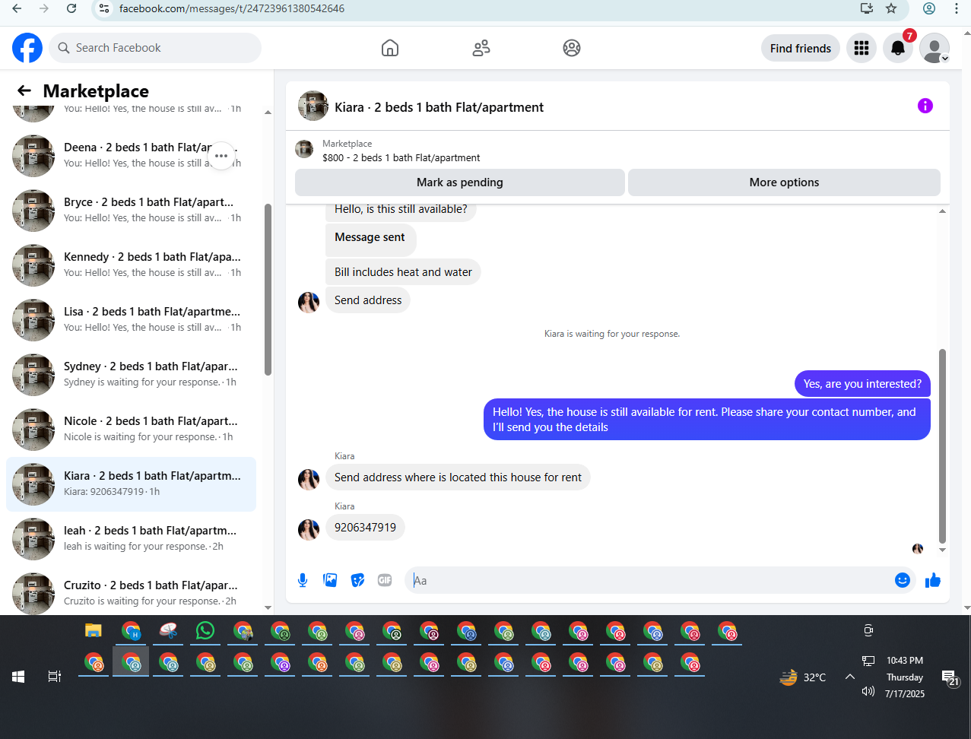971x739 pixels.
Task: Click the 9206347919 message bubble
Action: pyautogui.click(x=365, y=528)
